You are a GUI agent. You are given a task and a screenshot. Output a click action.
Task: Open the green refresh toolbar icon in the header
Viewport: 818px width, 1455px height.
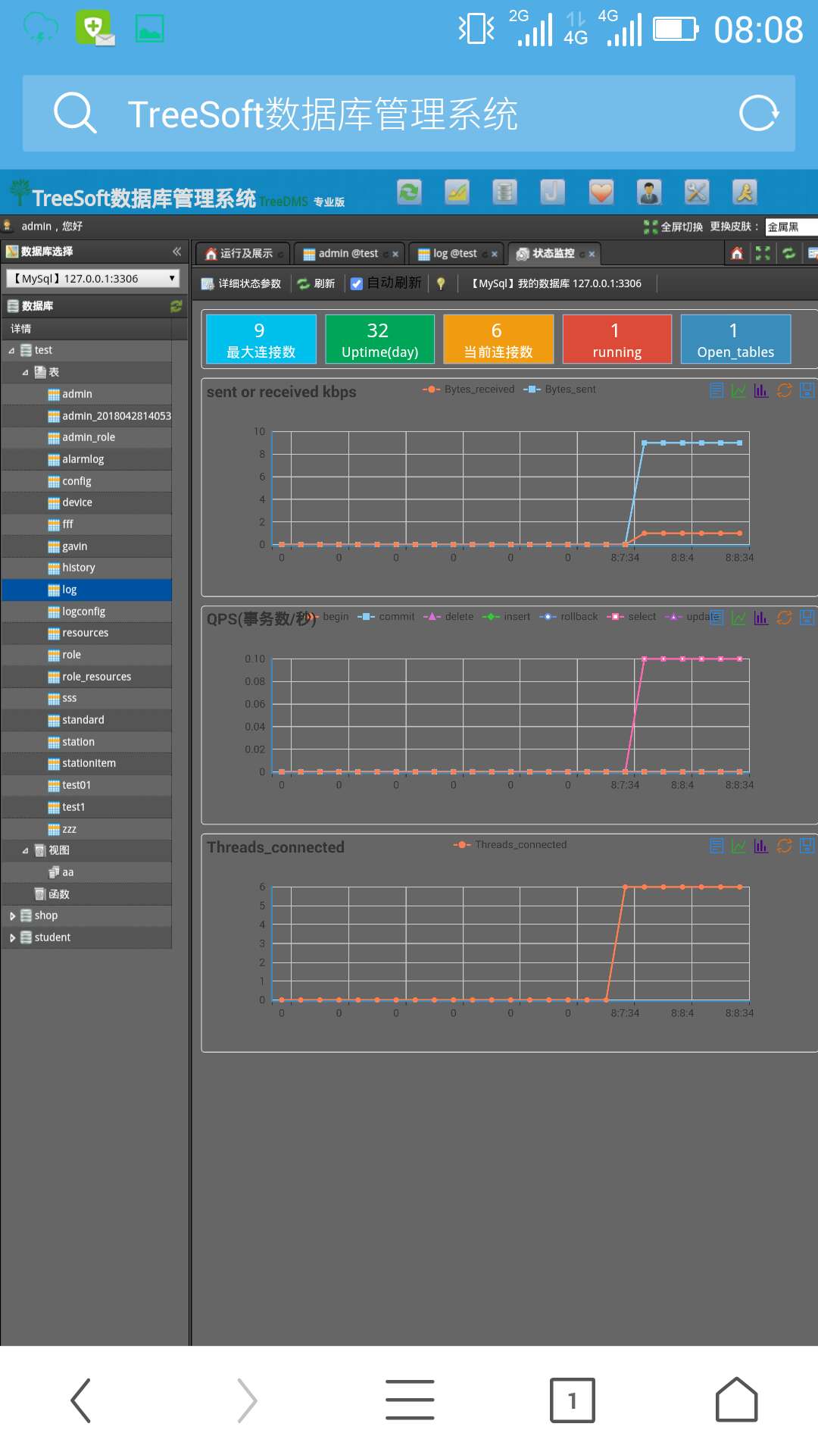410,192
